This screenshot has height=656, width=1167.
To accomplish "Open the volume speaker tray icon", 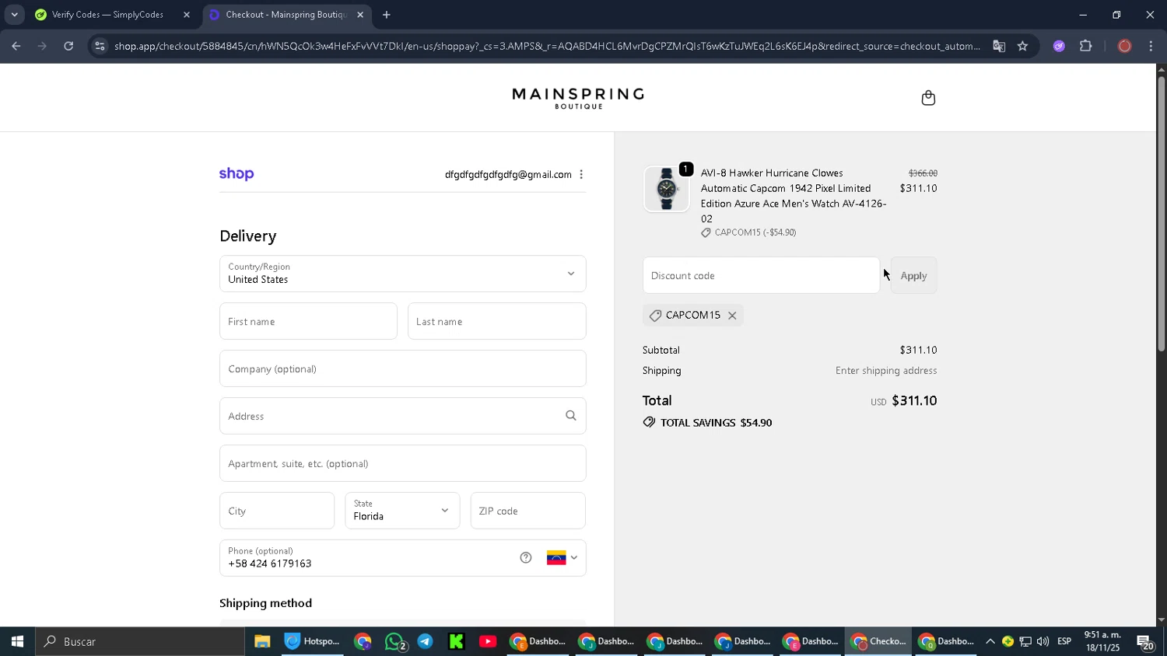I will pyautogui.click(x=1043, y=641).
